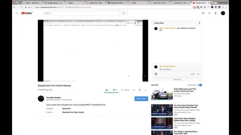
Task: Report the video with flag icon
Action: click(140, 90)
